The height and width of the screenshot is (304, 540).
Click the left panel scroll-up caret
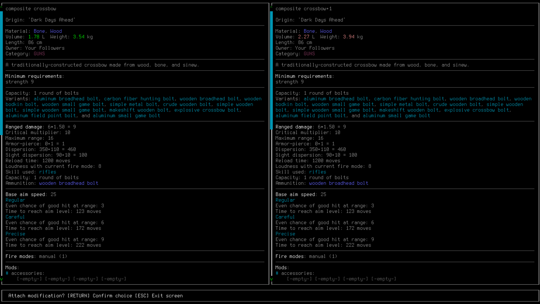click(x=1, y=7)
